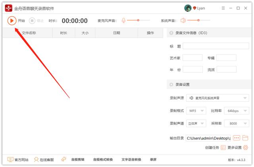Screen dimensions: 254x167
Task: Click the 标题 input field
Action: click(x=216, y=46)
